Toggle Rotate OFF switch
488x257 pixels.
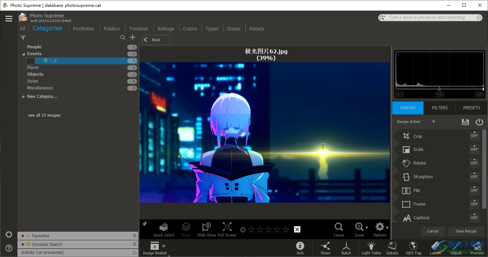(474, 163)
